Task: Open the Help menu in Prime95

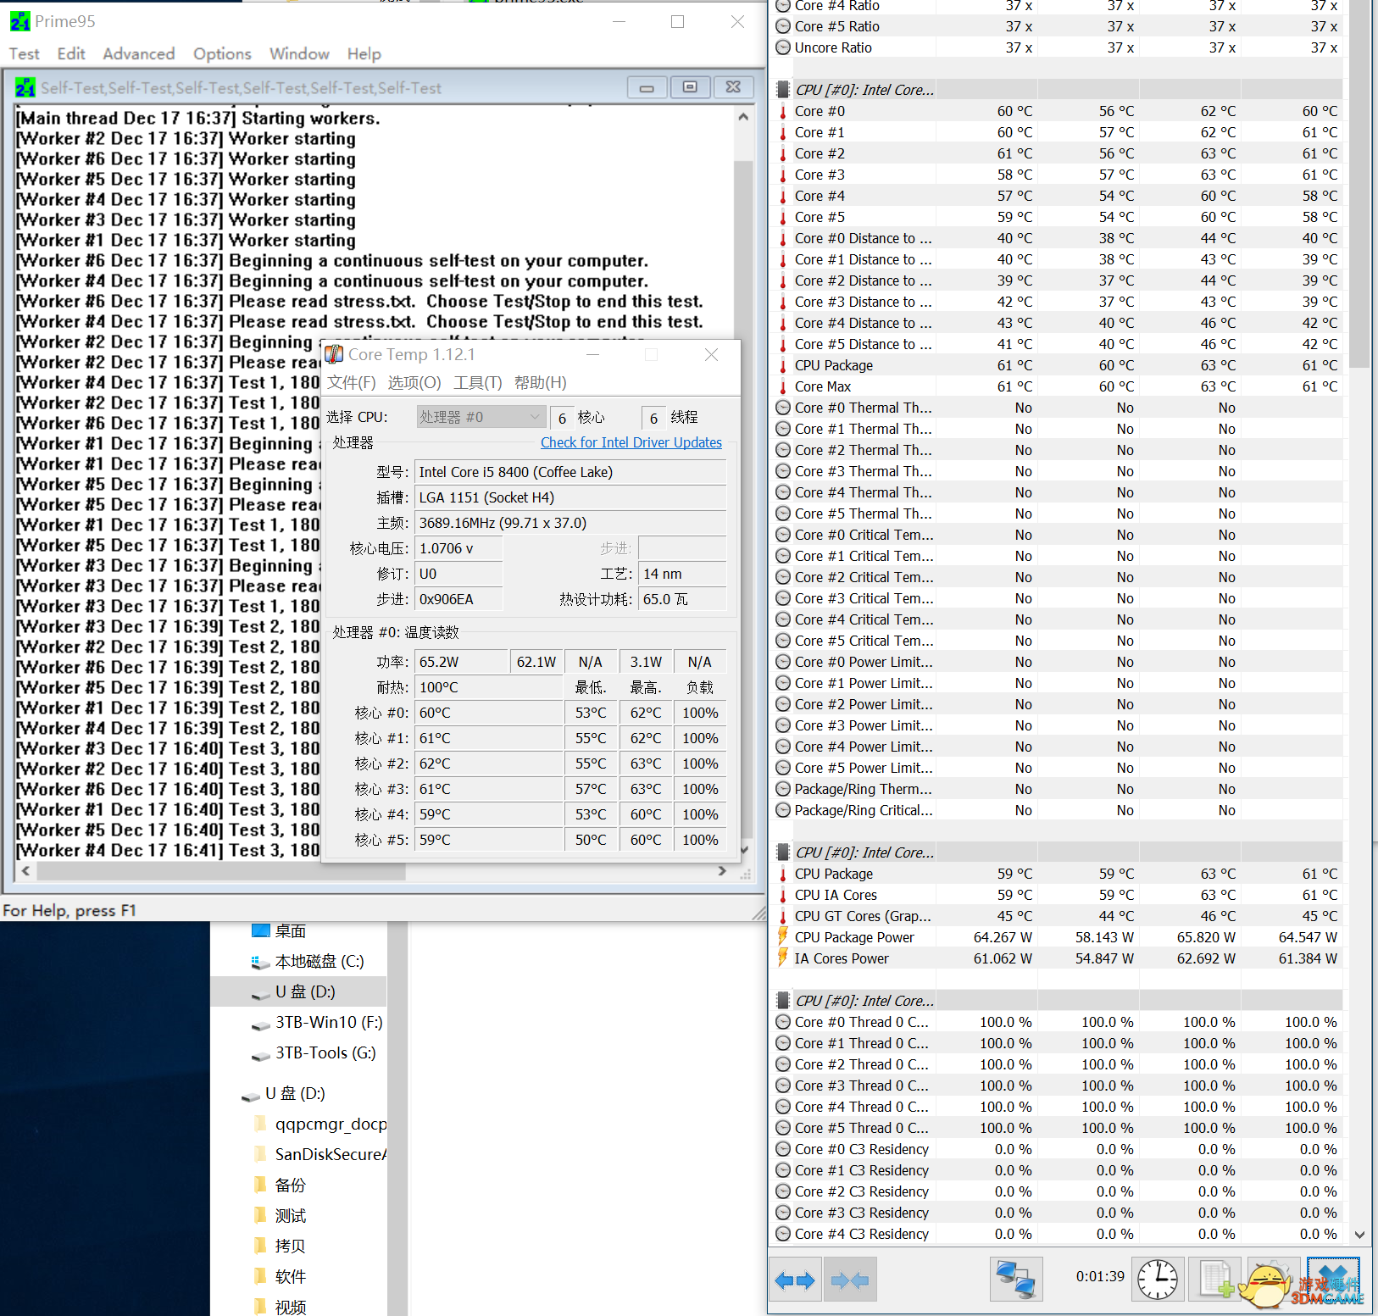Action: tap(364, 53)
